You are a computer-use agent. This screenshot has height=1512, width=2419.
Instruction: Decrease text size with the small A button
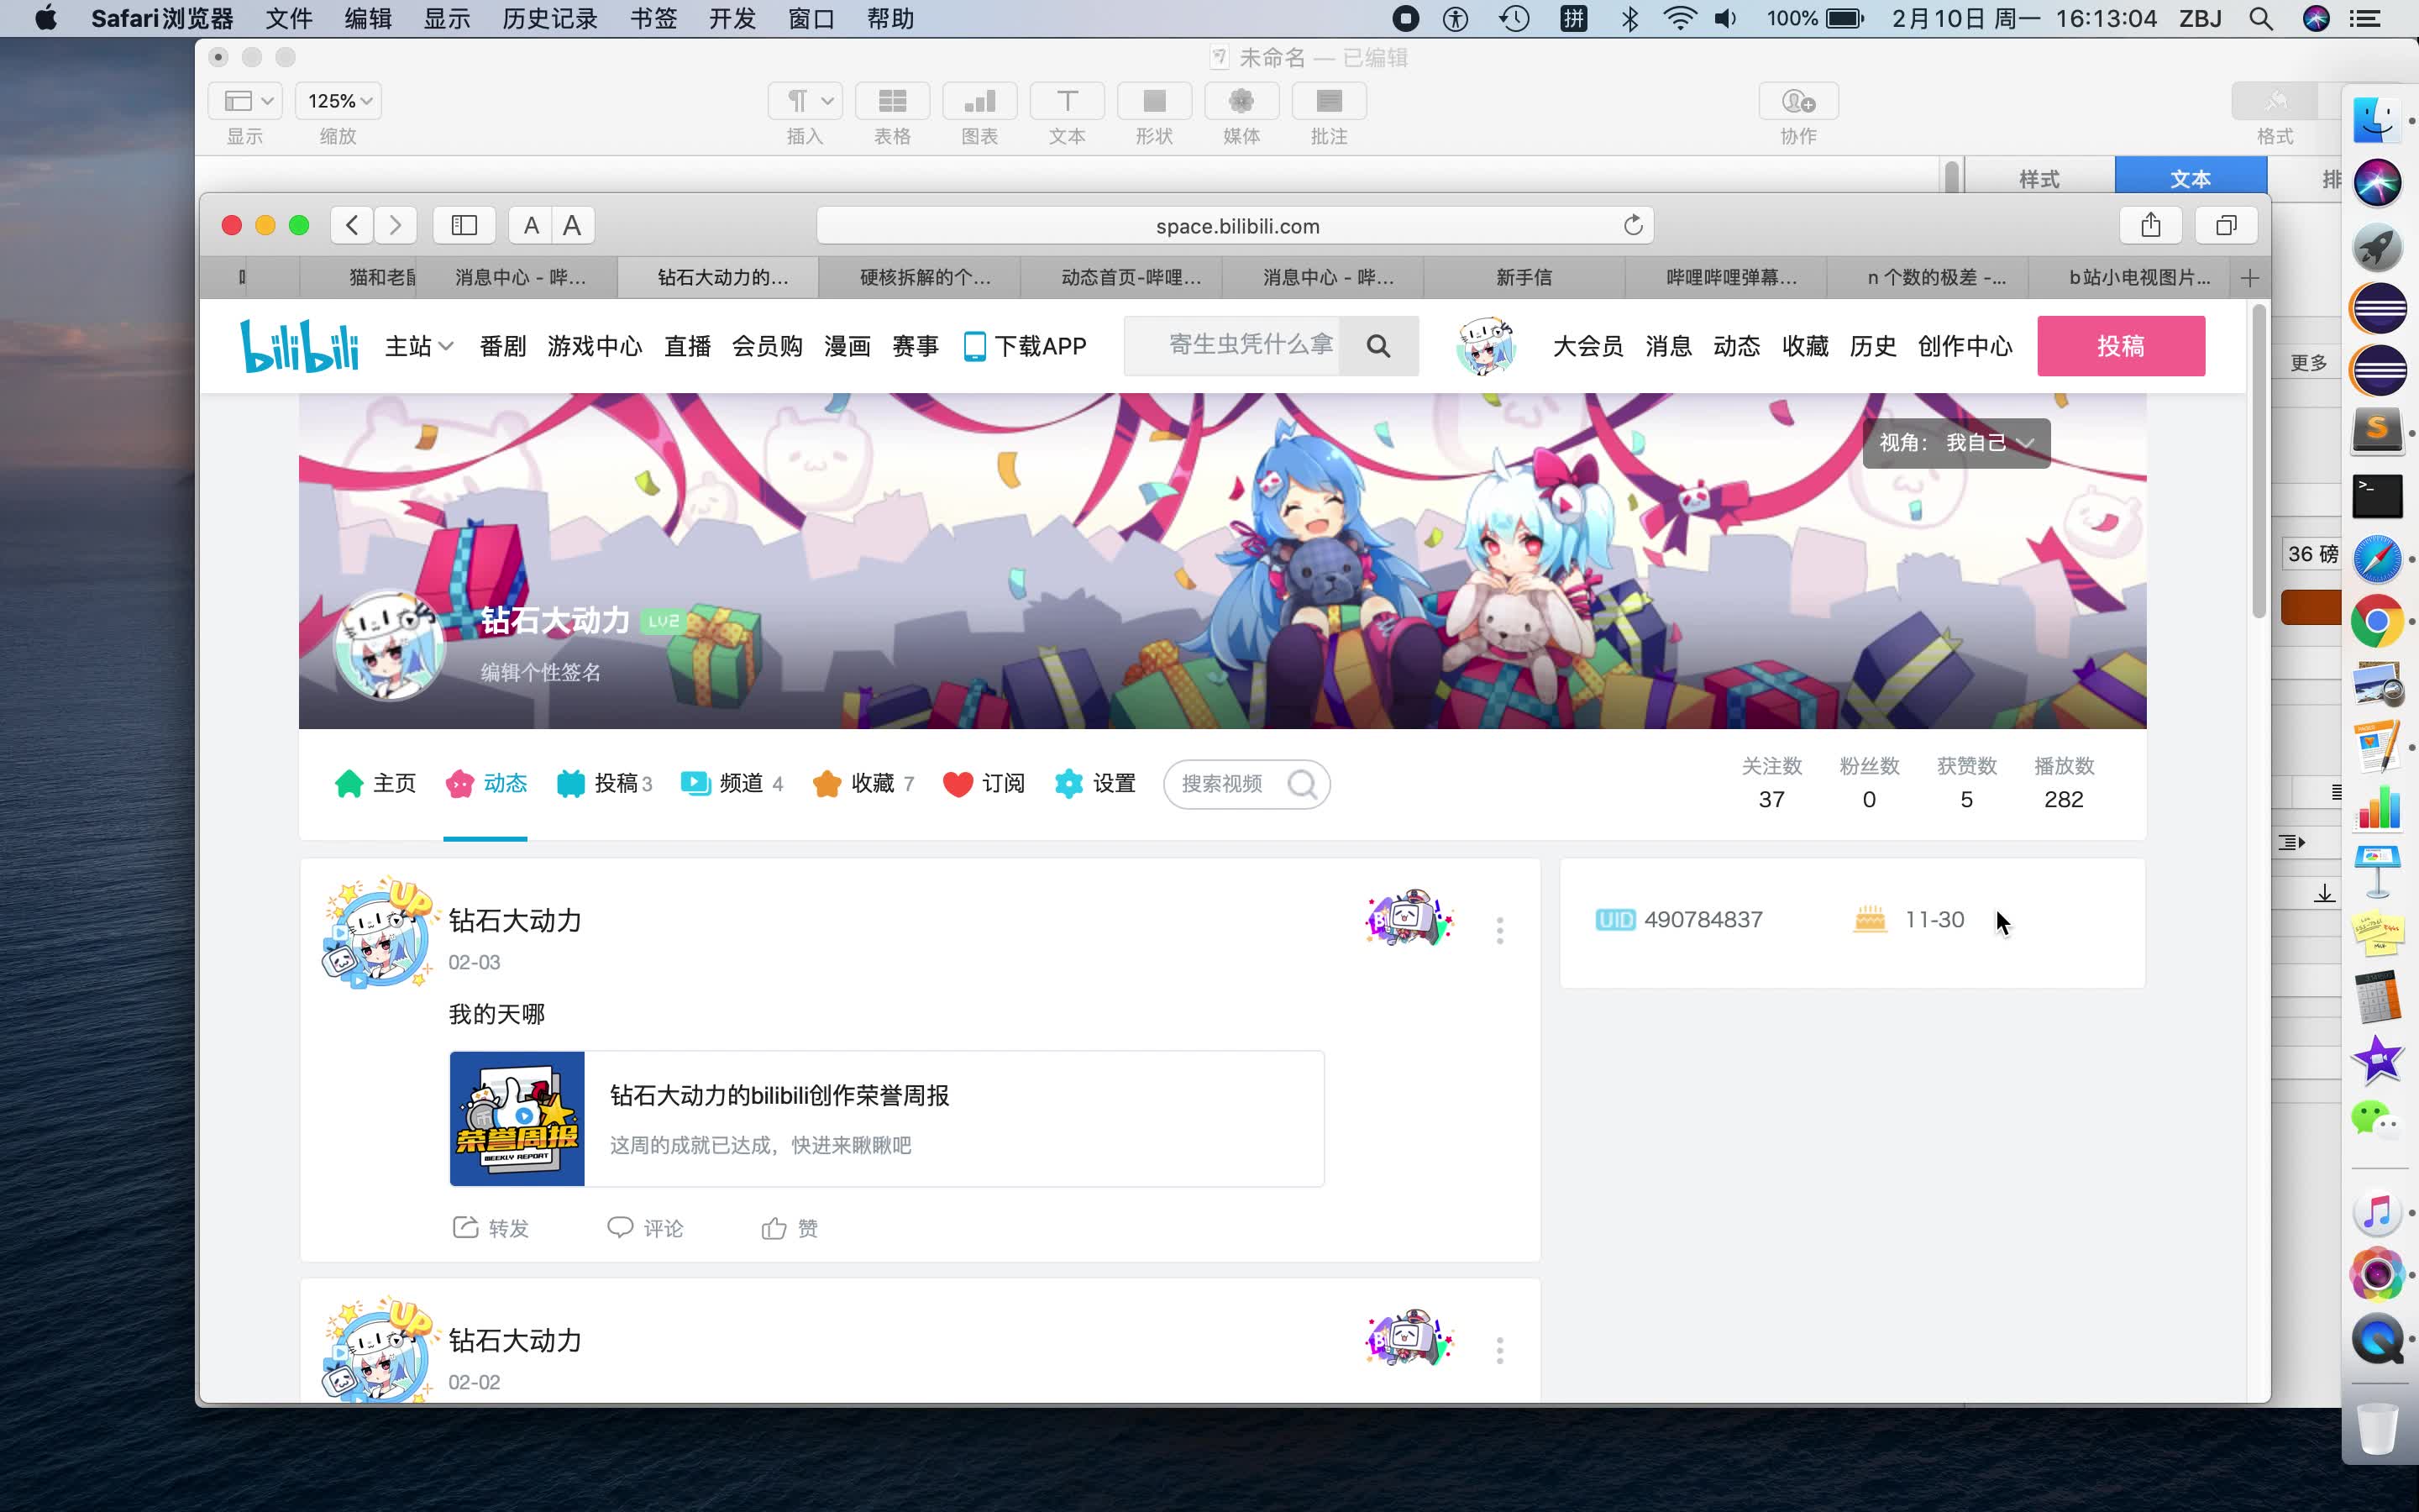[531, 225]
